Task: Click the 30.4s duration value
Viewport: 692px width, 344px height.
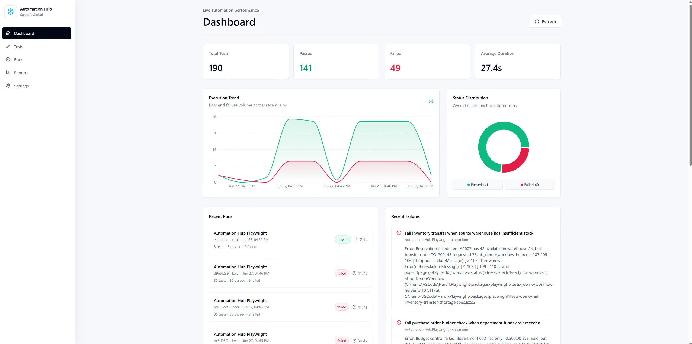Action: tap(362, 341)
